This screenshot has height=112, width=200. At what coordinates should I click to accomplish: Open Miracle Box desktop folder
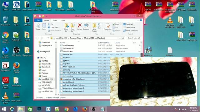16,82
